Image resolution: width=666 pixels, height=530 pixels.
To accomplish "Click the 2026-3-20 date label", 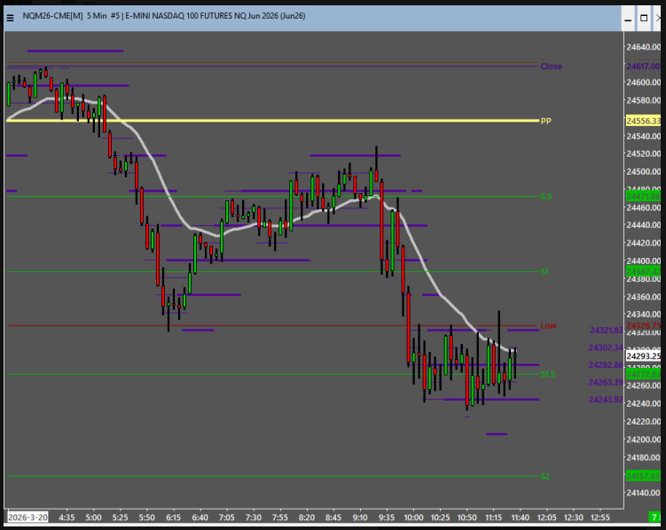I will (x=29, y=516).
